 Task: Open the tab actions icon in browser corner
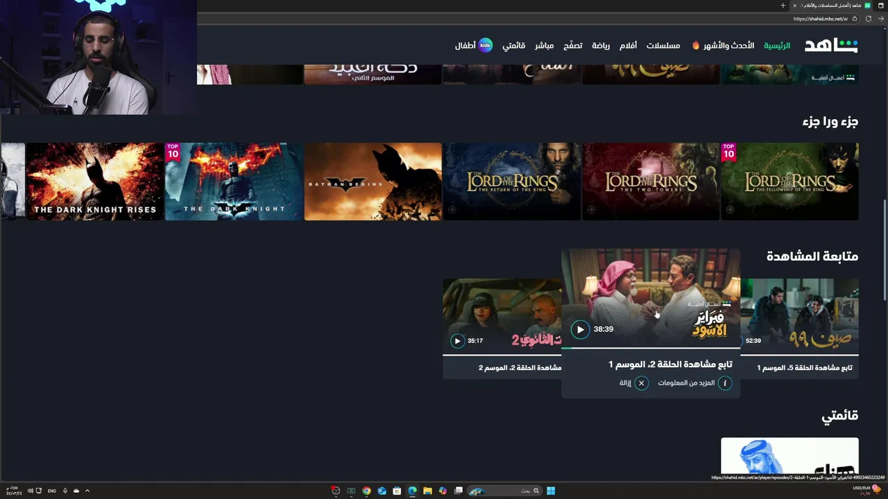(x=881, y=6)
